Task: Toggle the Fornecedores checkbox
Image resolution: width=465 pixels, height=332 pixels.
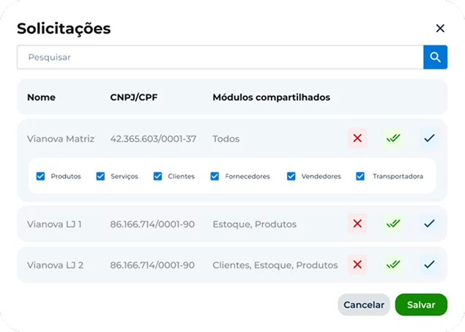Action: tap(215, 176)
